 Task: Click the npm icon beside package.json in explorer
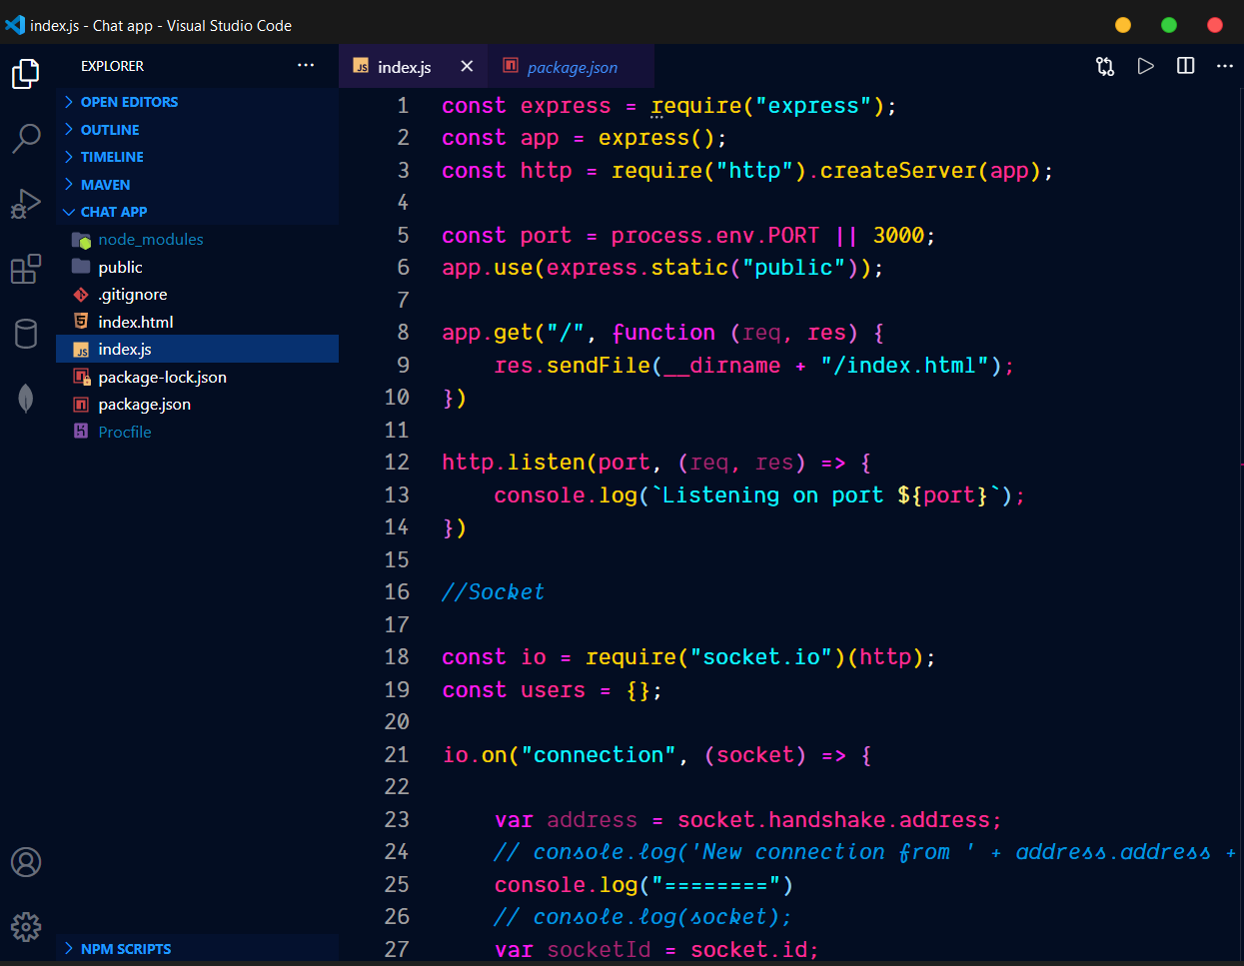point(81,405)
